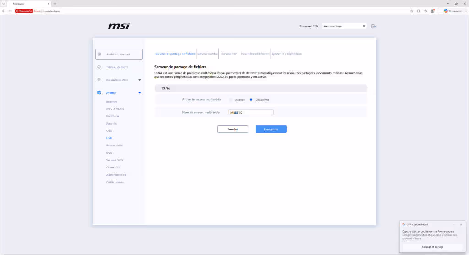Select the Activer radio button

(x=231, y=100)
